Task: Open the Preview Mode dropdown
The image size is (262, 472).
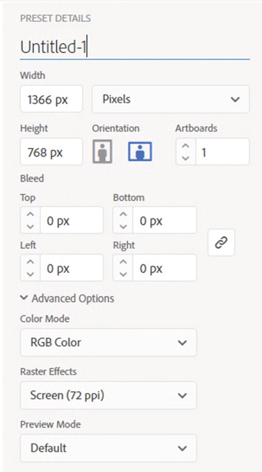Action: tap(108, 448)
